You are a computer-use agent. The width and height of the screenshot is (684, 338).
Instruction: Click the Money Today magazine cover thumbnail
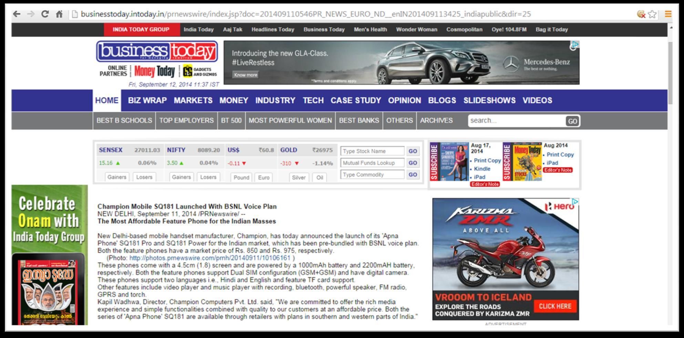pyautogui.click(x=527, y=161)
